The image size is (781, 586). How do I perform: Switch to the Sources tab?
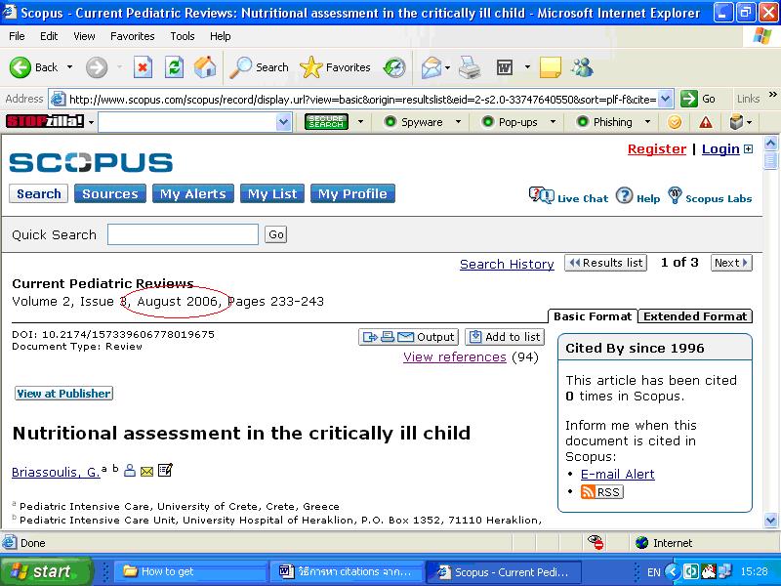[x=110, y=193]
